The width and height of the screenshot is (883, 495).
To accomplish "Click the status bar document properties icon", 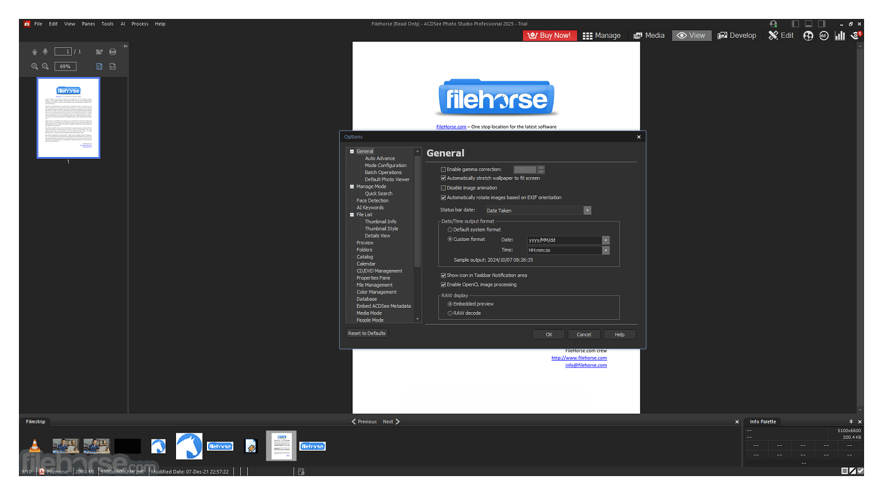I will (x=301, y=471).
